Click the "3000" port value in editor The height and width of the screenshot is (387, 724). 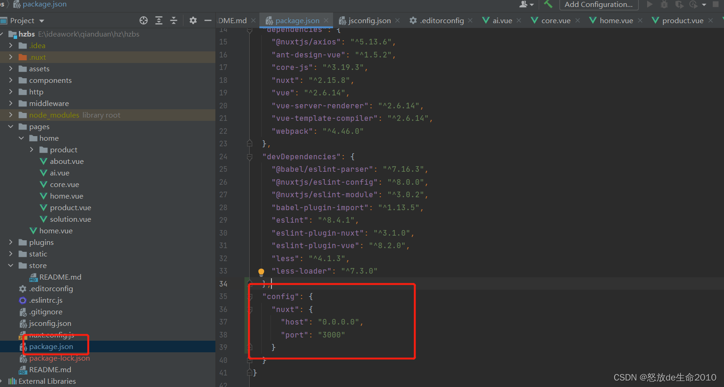point(331,335)
